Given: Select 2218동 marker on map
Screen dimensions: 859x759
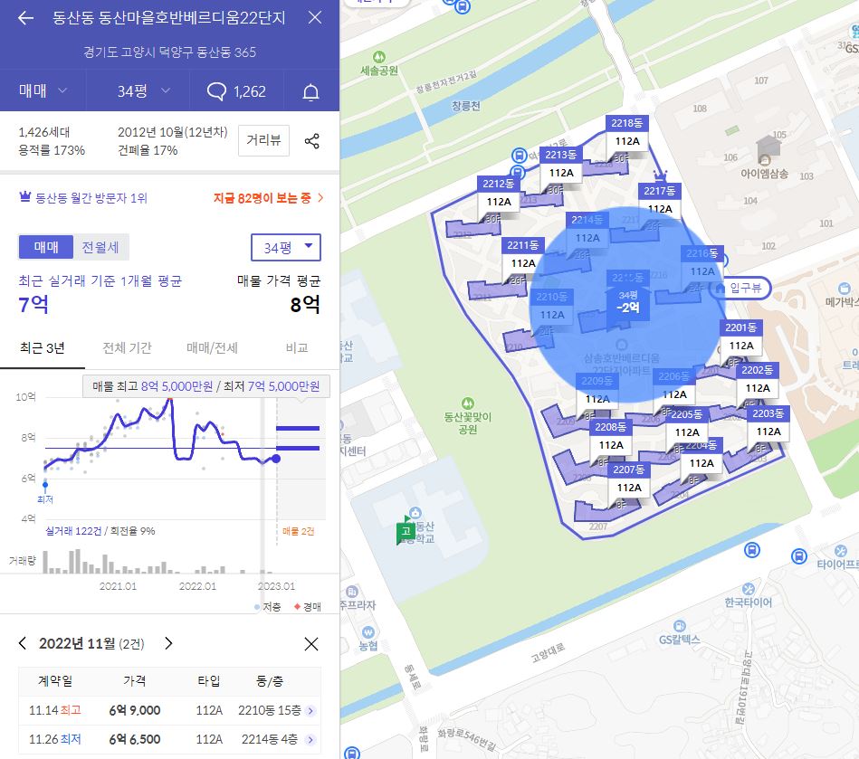Looking at the screenshot, I should [x=626, y=132].
